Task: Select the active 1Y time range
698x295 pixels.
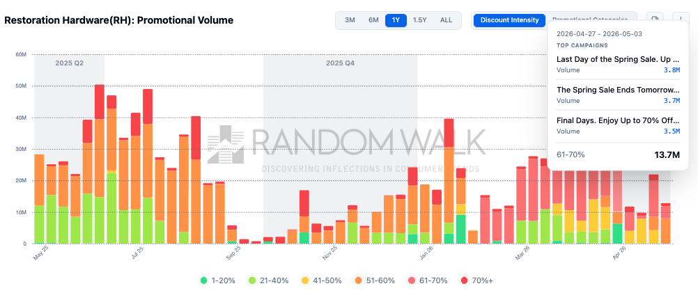Action: [x=396, y=20]
